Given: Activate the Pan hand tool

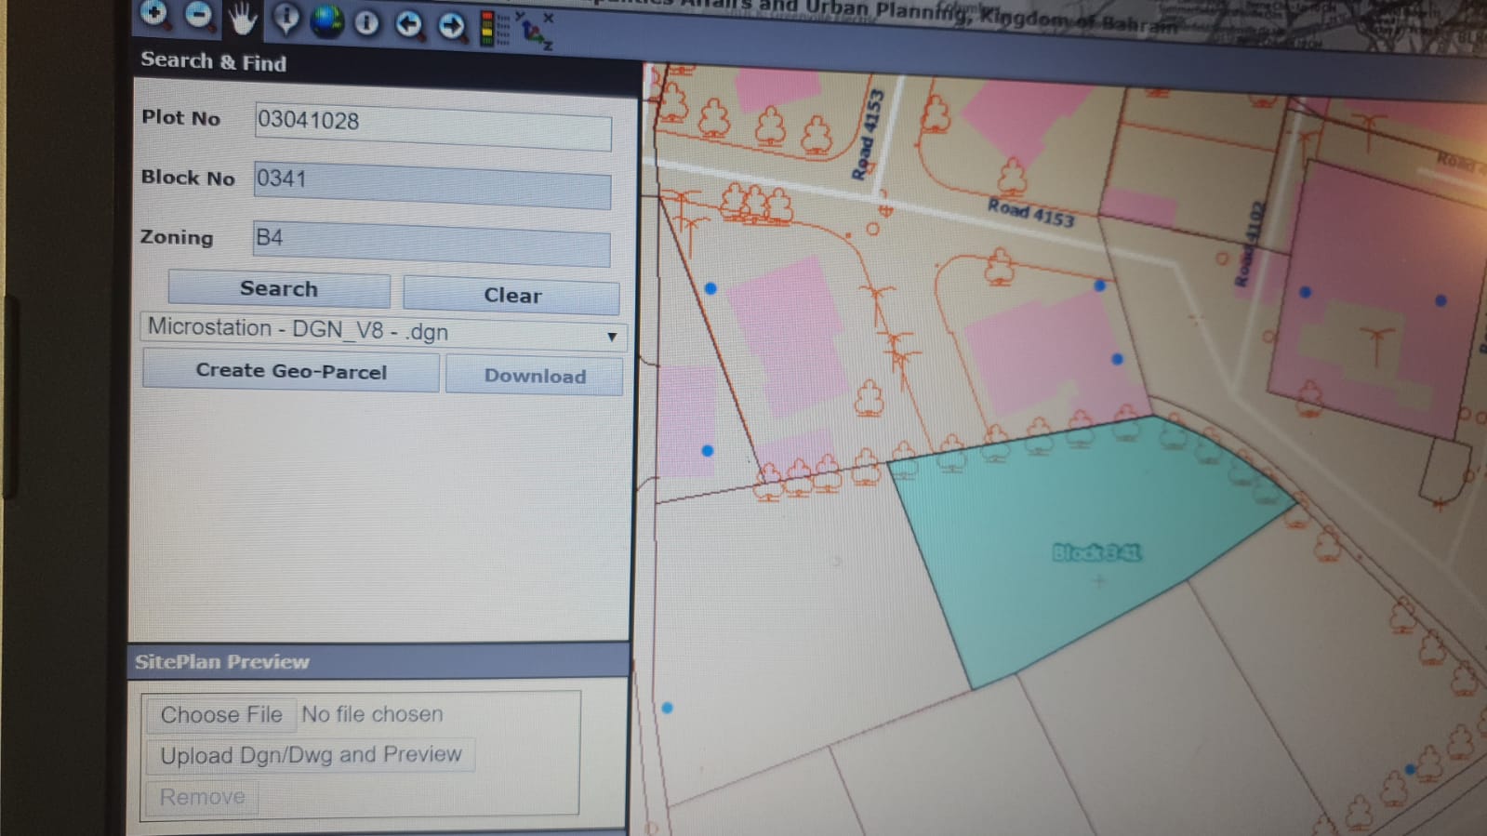Looking at the screenshot, I should pos(242,17).
